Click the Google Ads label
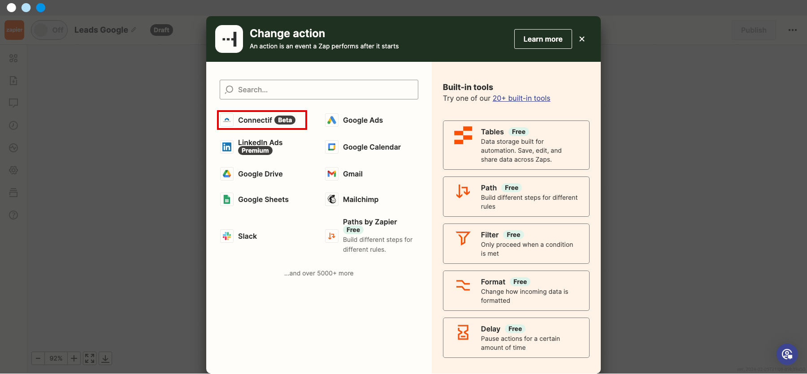 tap(363, 120)
